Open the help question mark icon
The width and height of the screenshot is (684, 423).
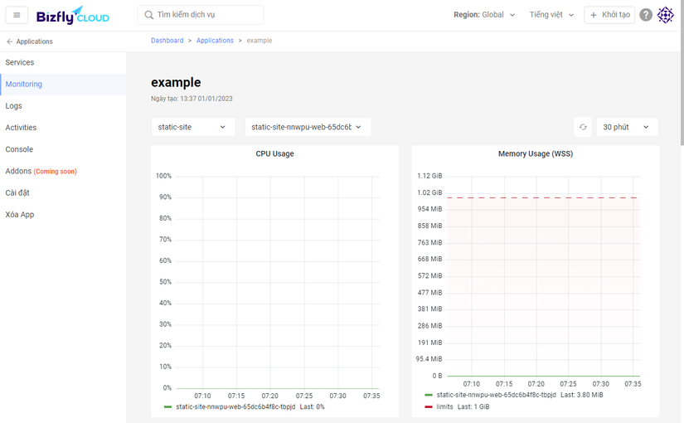coord(646,15)
